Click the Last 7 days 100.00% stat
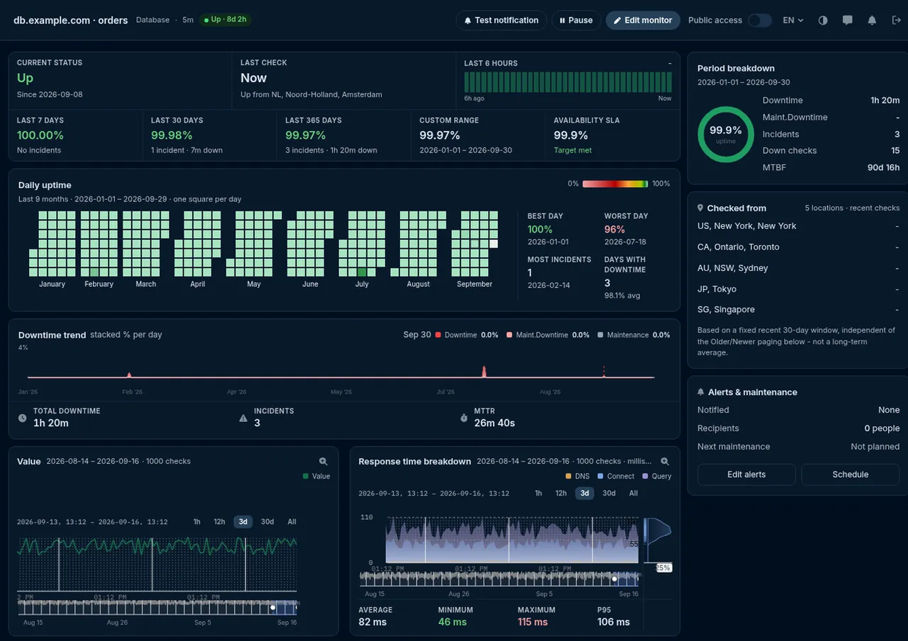 pyautogui.click(x=40, y=135)
